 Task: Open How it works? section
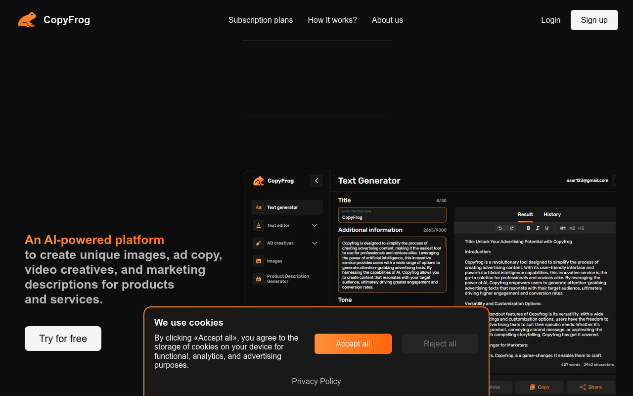click(332, 20)
